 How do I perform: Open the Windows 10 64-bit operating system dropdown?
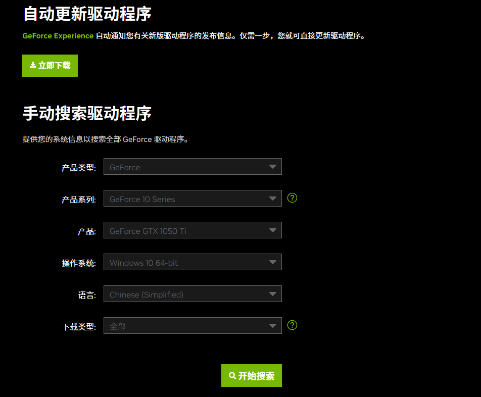192,262
